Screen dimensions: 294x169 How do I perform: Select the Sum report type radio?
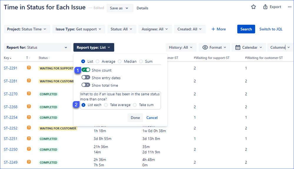click(141, 61)
